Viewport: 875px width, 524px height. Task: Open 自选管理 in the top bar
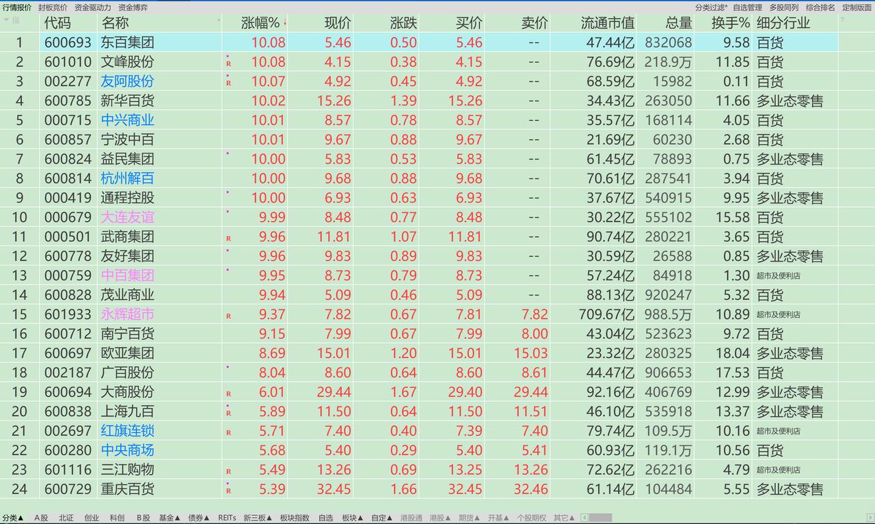(x=747, y=7)
